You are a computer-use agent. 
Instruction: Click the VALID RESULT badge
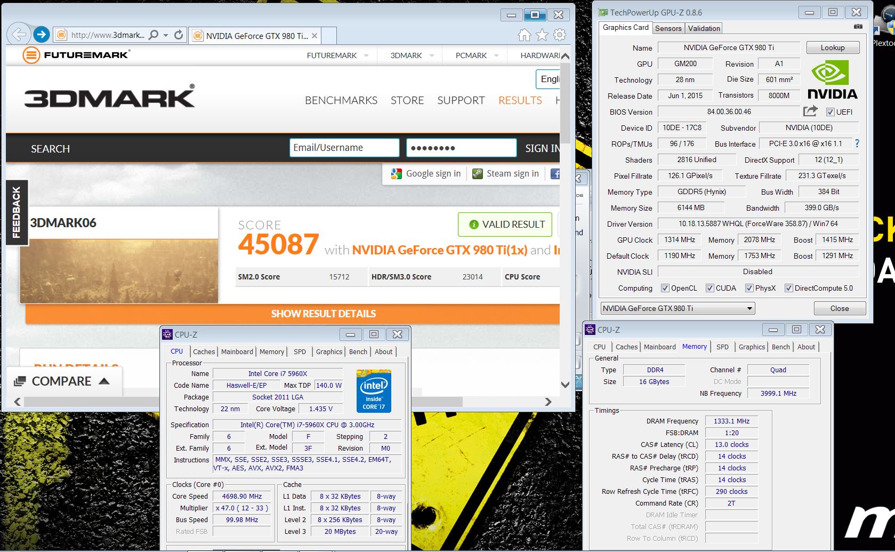(x=505, y=225)
